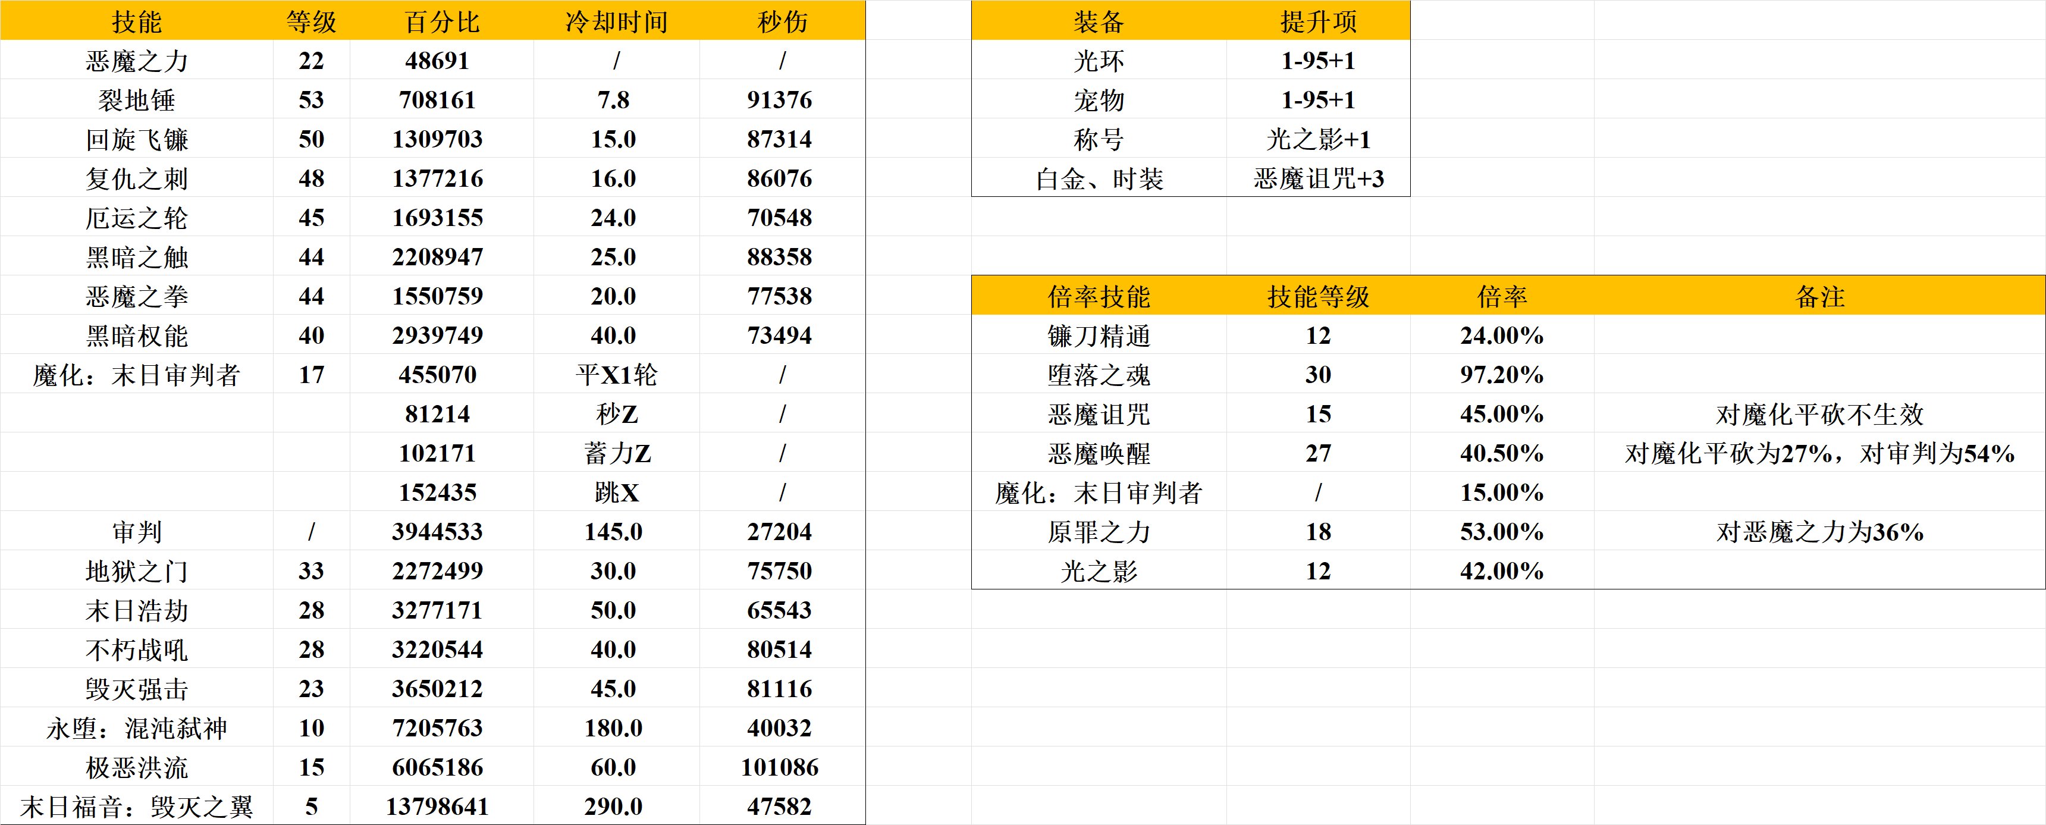The width and height of the screenshot is (2046, 825).
Task: Click the 备注 header cell
Action: tap(1819, 296)
